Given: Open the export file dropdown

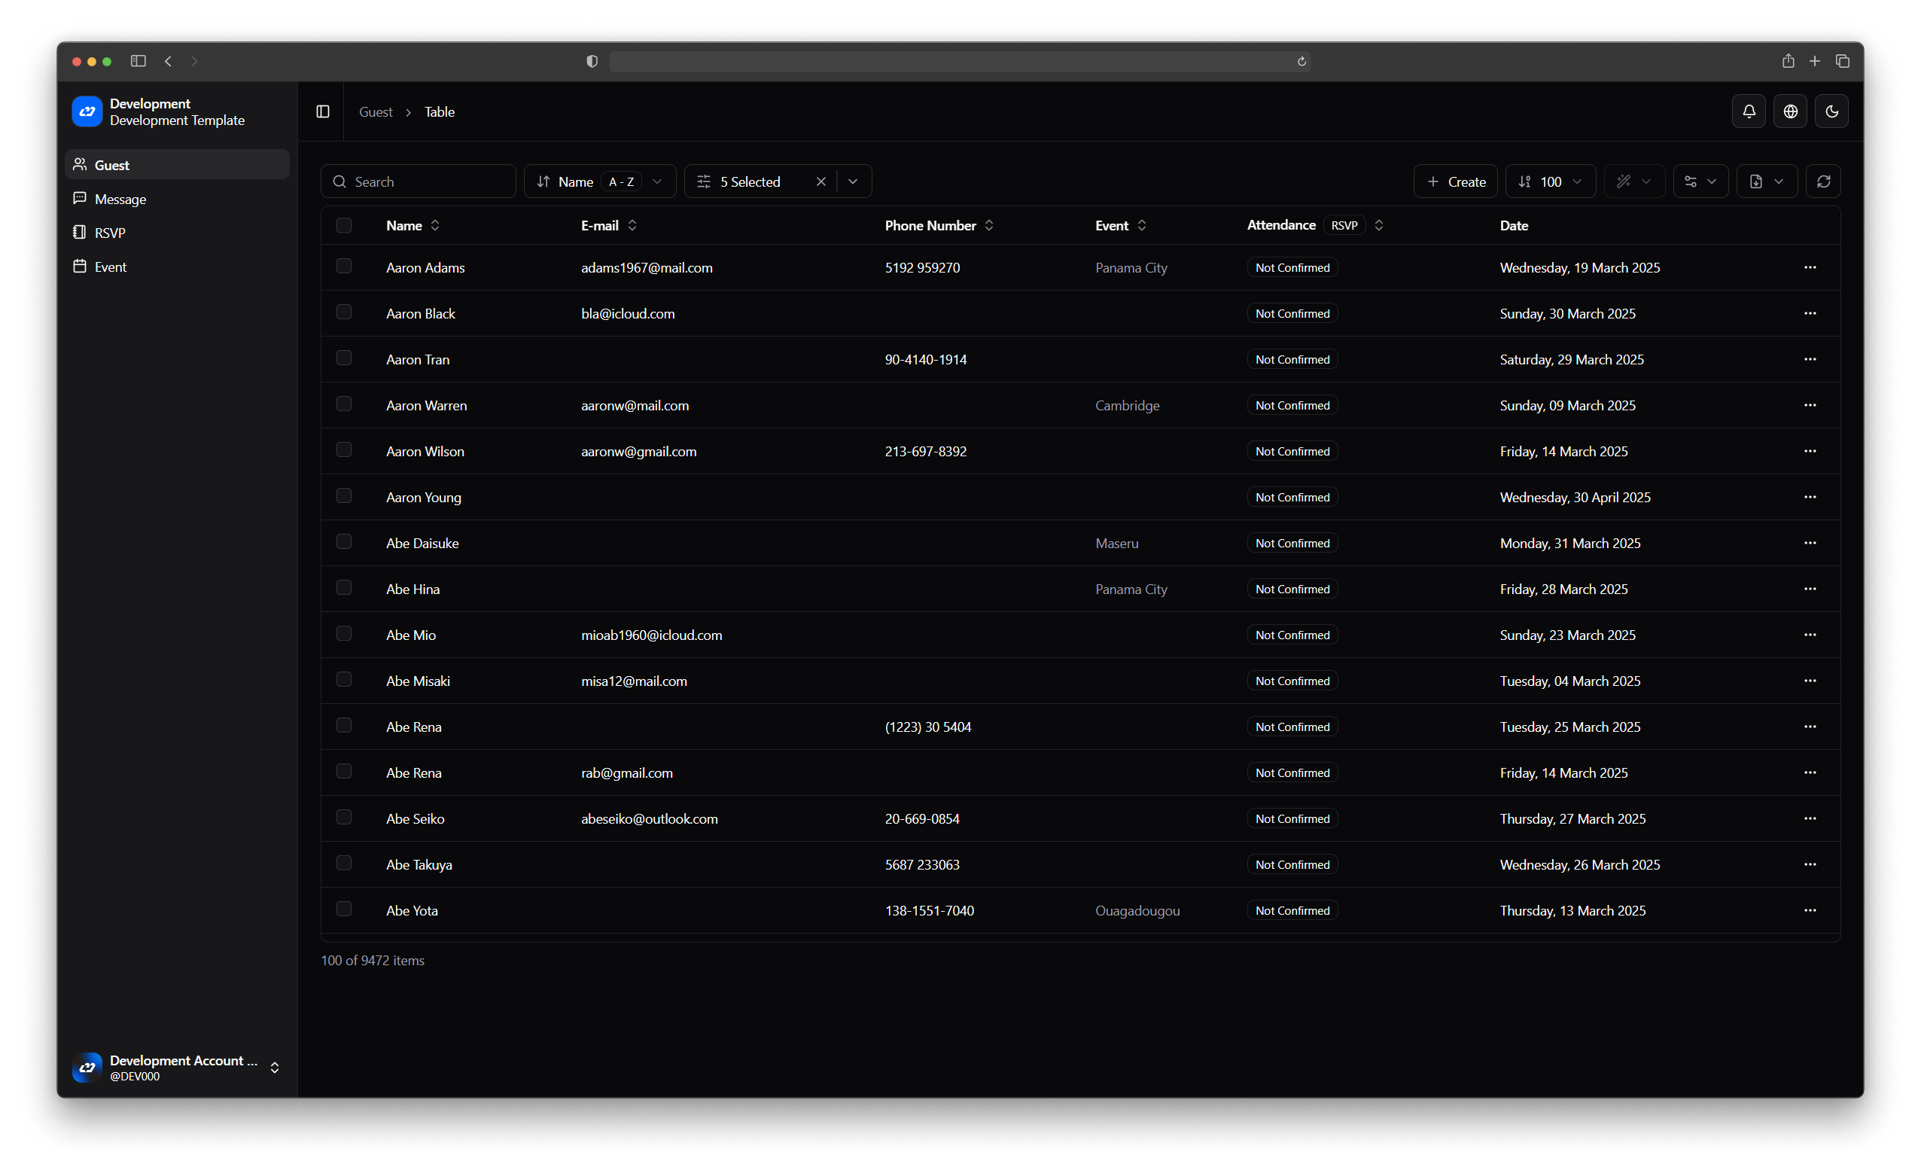Looking at the screenshot, I should point(1766,181).
